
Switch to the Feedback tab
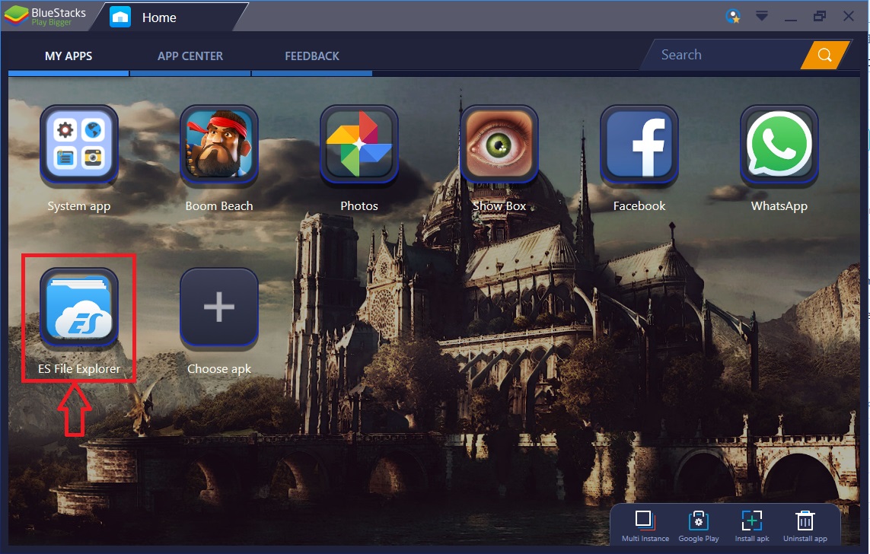coord(312,56)
